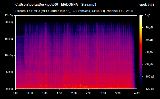This screenshot has width=160, height=99.
Task: Click the '3:00' time axis label
Action: (103, 93)
